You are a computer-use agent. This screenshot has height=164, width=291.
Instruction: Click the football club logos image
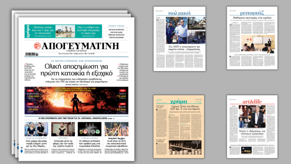[x=90, y=129]
